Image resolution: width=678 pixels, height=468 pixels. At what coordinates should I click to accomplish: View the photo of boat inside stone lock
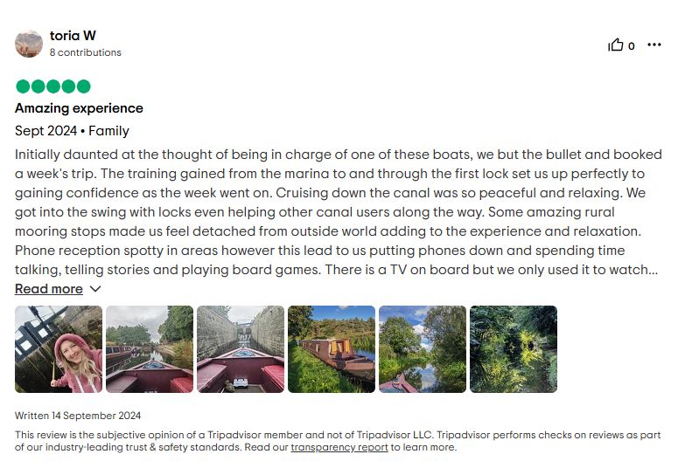pos(241,349)
